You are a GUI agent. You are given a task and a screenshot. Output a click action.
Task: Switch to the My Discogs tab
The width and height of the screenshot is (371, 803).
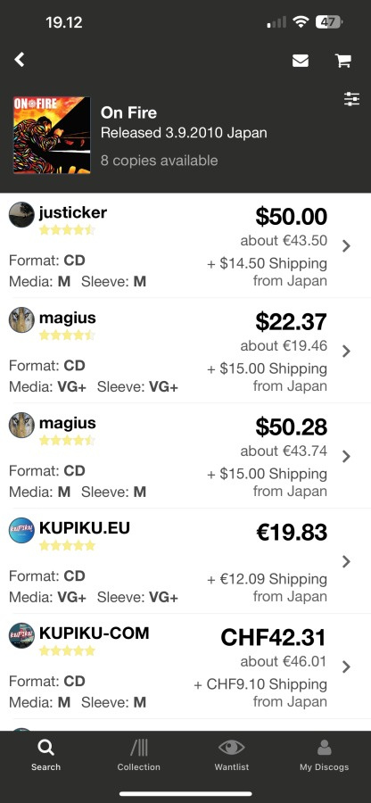click(324, 756)
